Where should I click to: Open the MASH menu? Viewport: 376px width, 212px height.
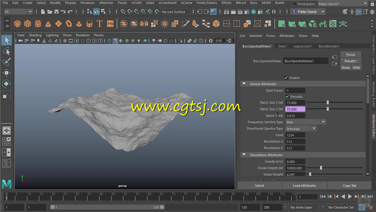[266, 3]
